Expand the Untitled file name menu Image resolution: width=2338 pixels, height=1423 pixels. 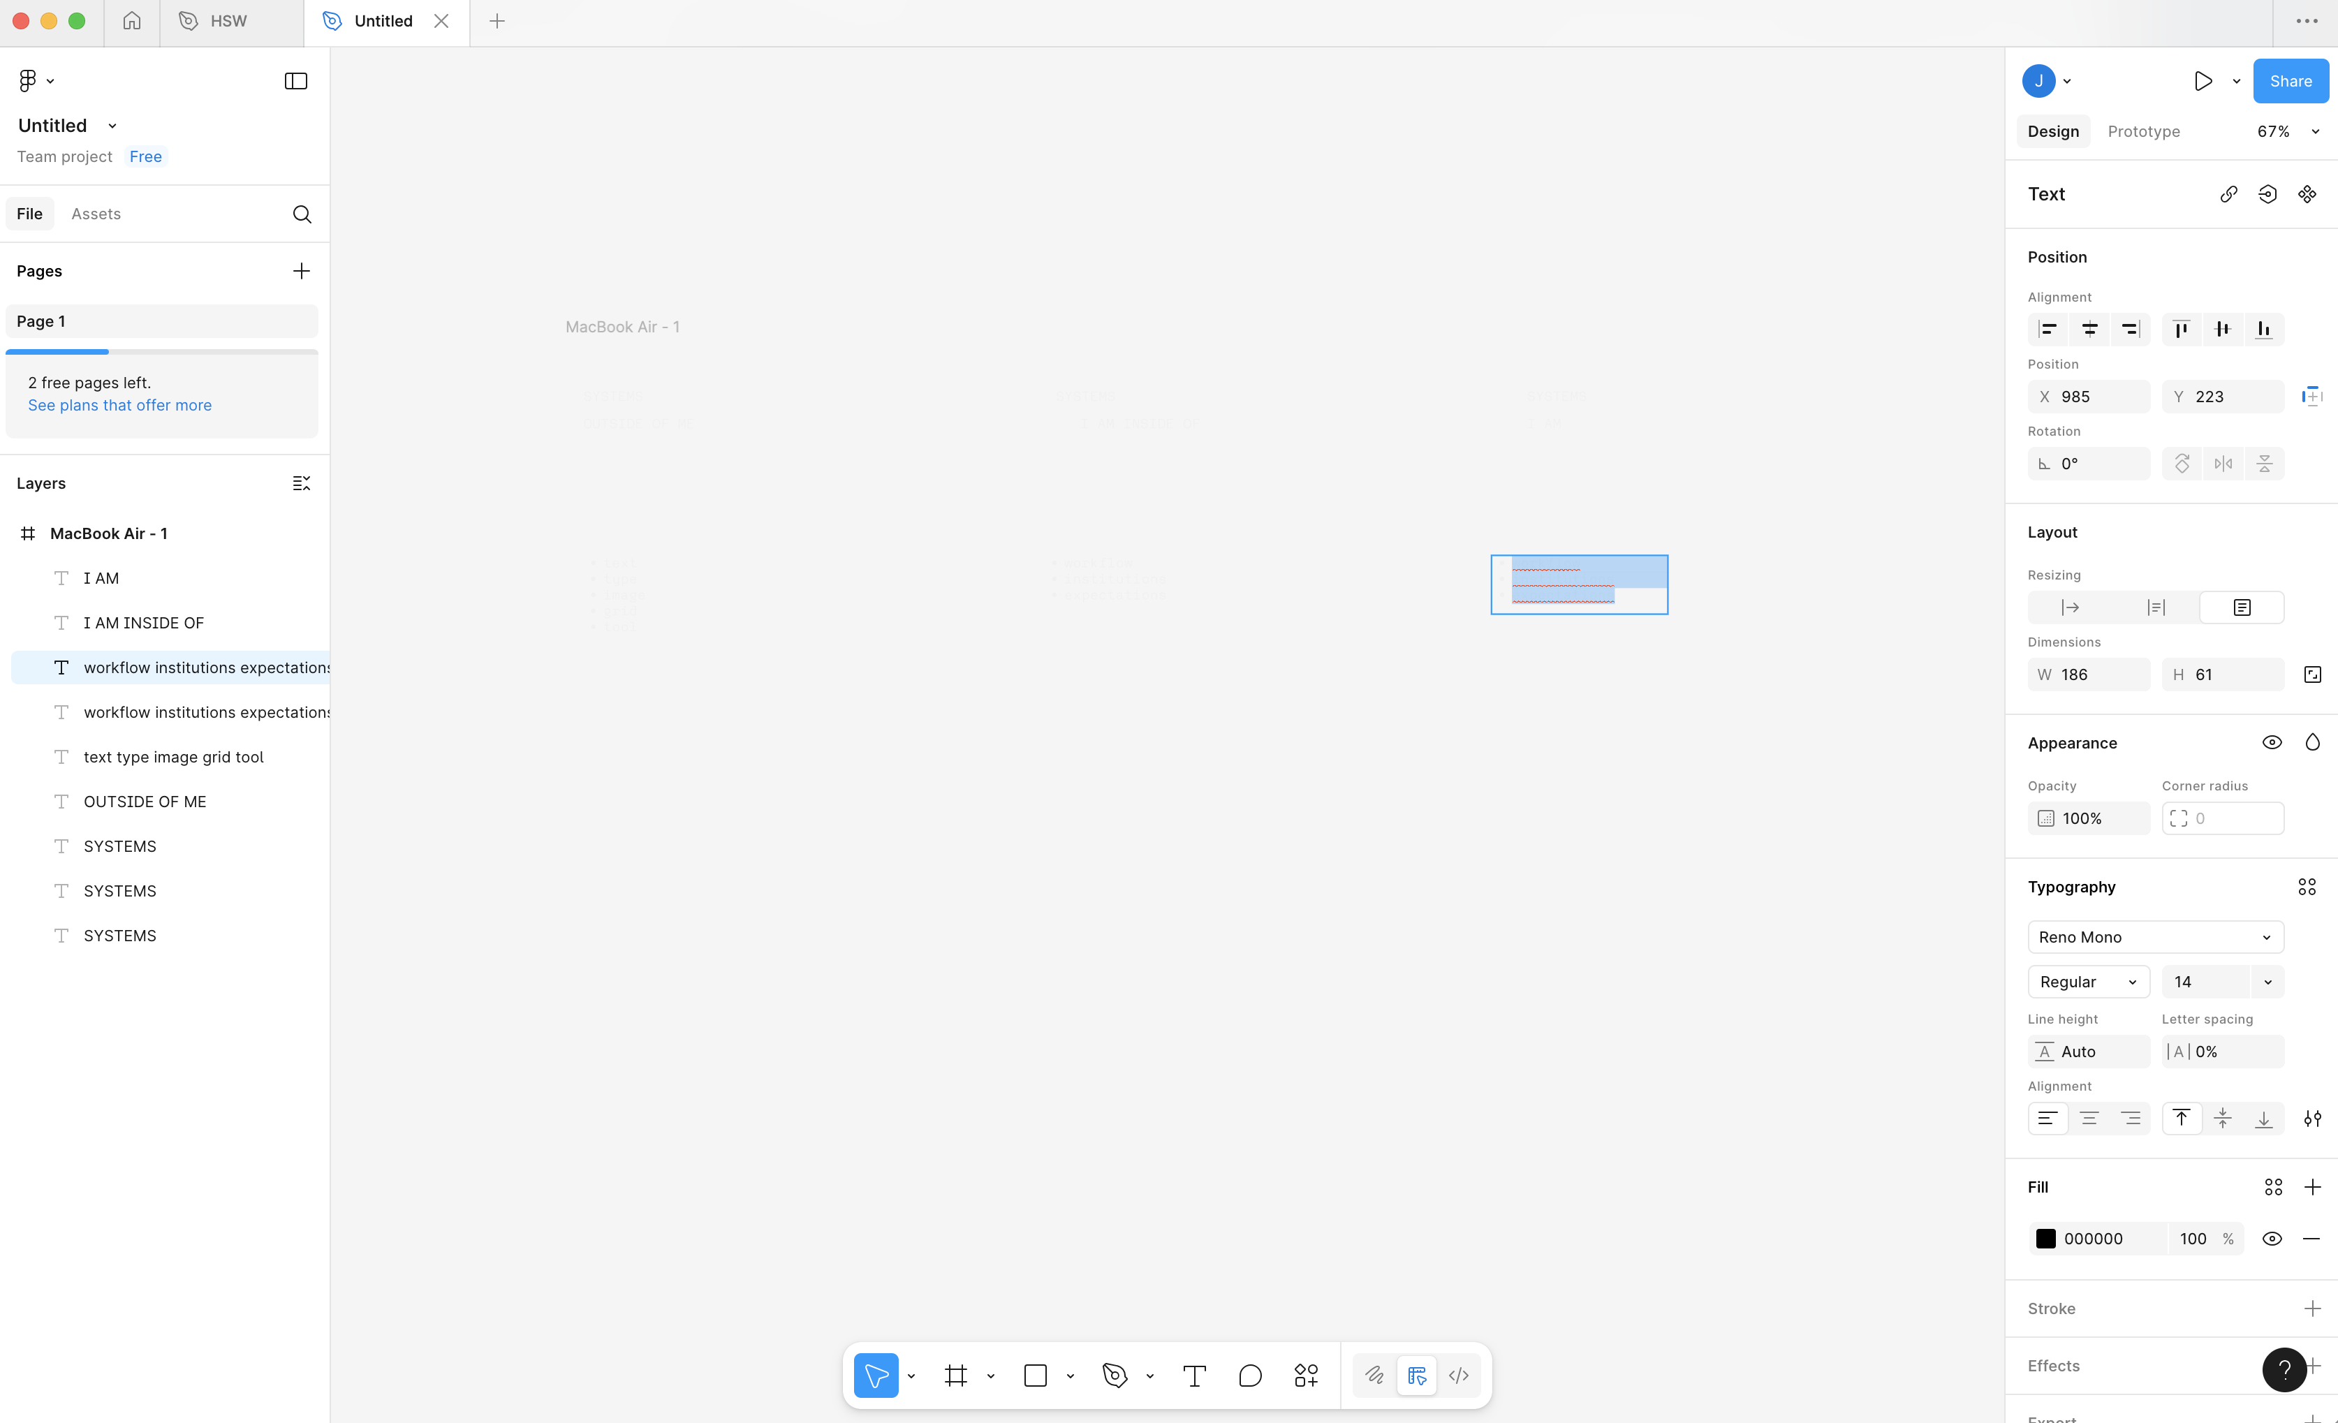tap(112, 126)
